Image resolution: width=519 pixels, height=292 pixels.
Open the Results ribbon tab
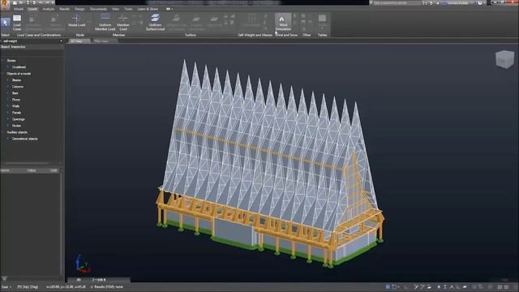click(x=64, y=9)
